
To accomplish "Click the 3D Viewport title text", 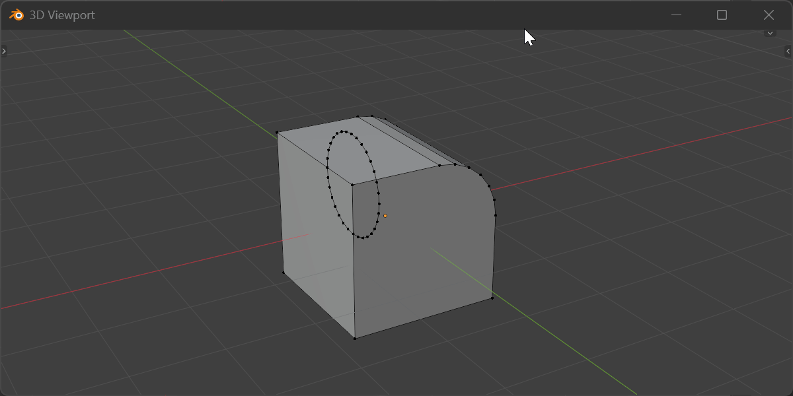I will pos(62,15).
